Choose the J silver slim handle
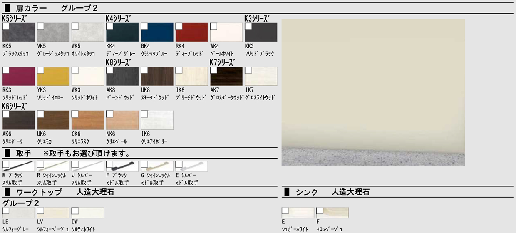The width and height of the screenshot is (516, 233). point(87,166)
